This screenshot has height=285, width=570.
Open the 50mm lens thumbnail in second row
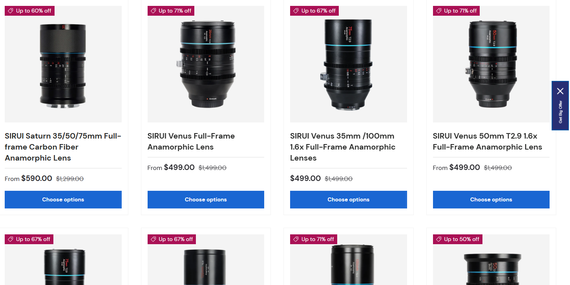[x=491, y=260]
